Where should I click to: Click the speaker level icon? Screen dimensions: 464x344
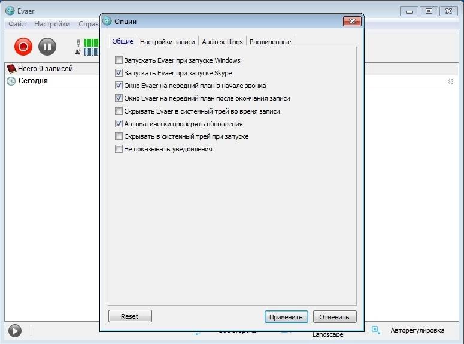pos(78,52)
